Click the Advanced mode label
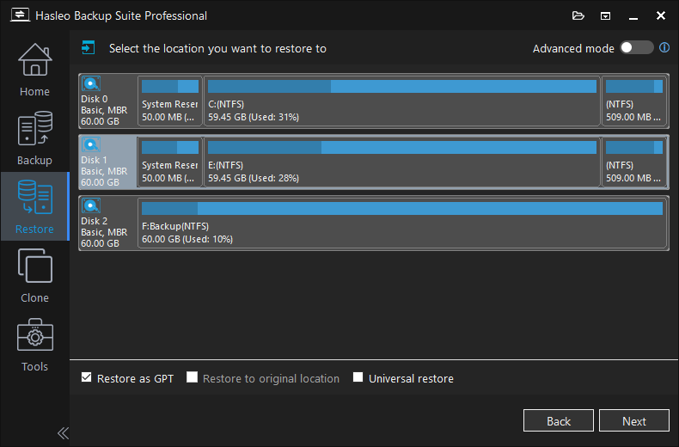This screenshot has height=447, width=679. pos(573,48)
